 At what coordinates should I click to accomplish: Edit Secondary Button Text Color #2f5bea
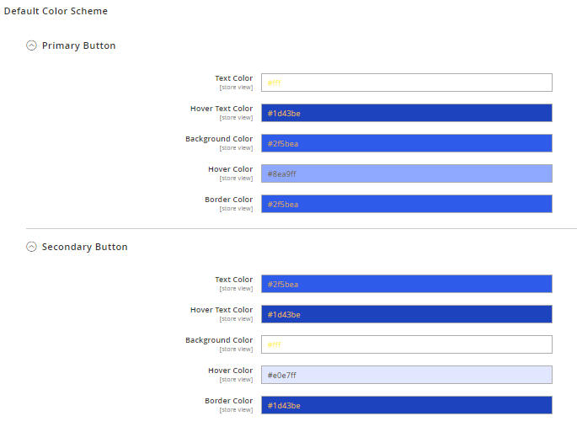pyautogui.click(x=406, y=284)
